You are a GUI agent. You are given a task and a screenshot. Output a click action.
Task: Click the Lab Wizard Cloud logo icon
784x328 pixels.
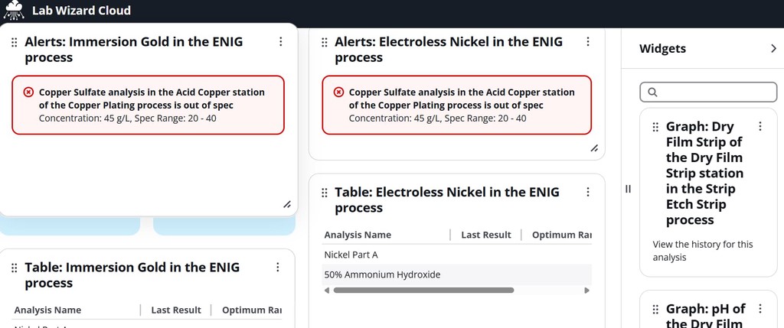(x=14, y=11)
